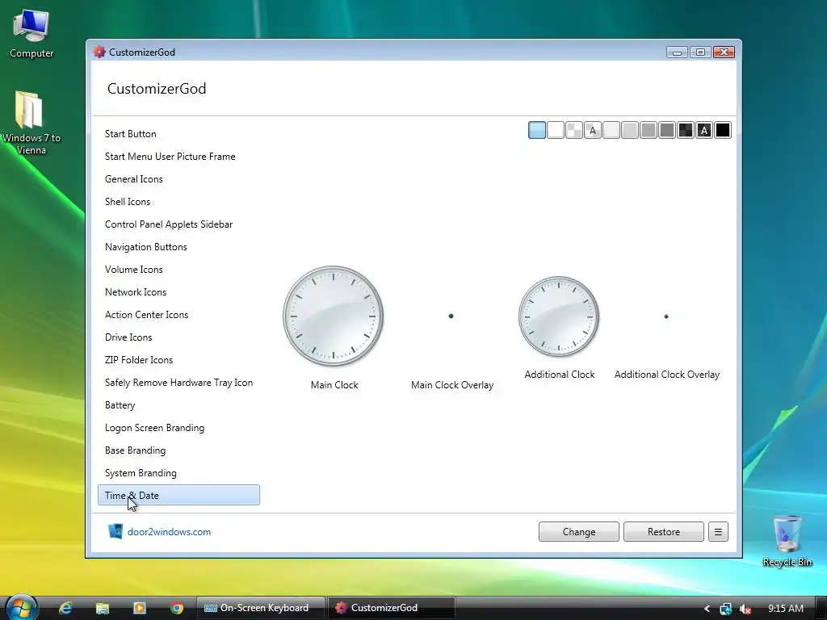
Task: Choose the dark checkerboard background swatch
Action: click(x=686, y=130)
